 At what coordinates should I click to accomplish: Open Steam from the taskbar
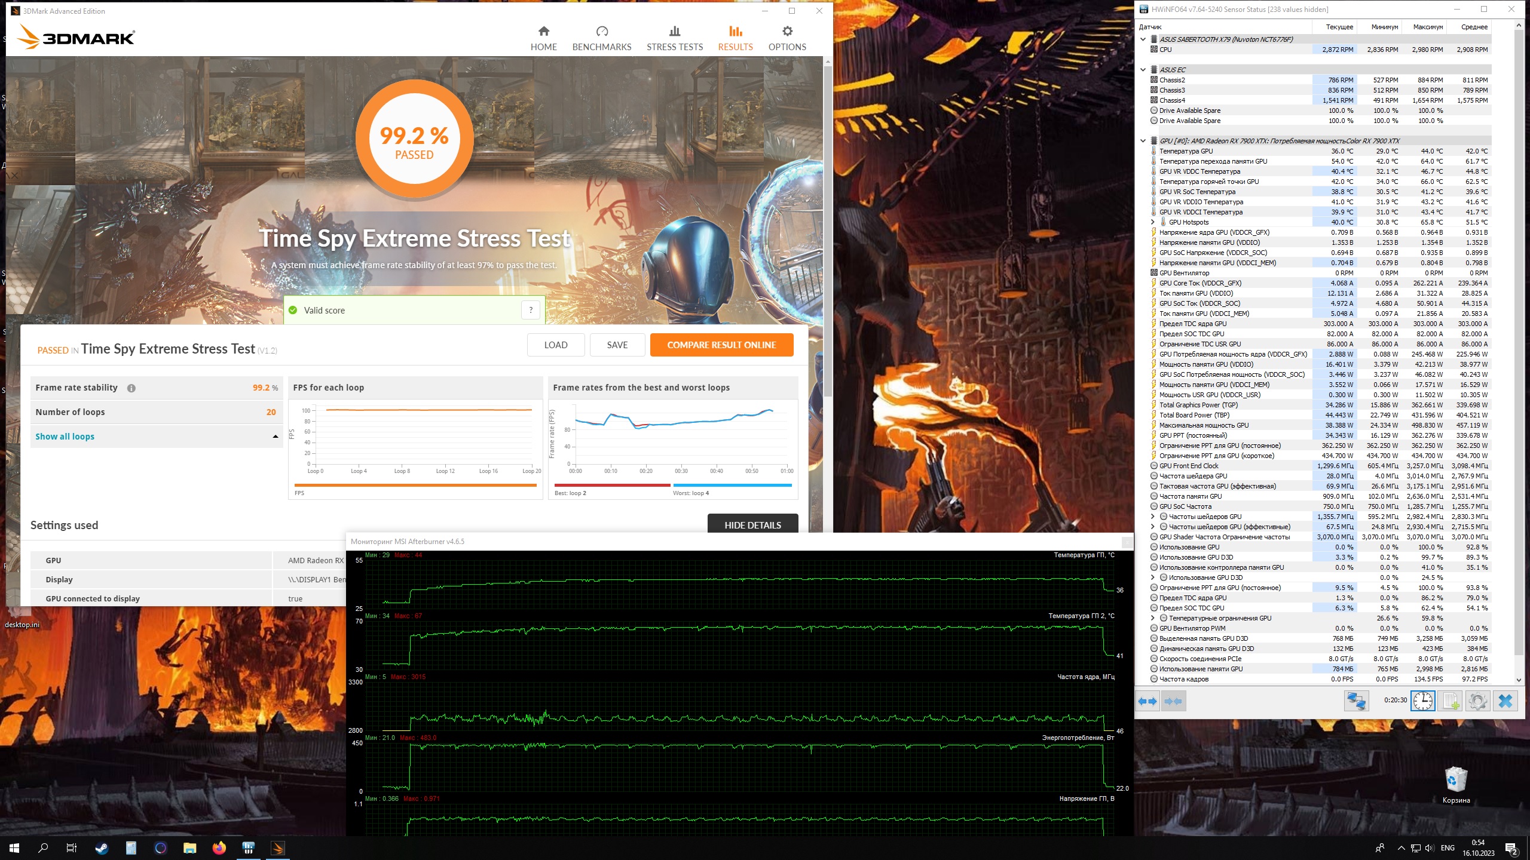pos(102,847)
